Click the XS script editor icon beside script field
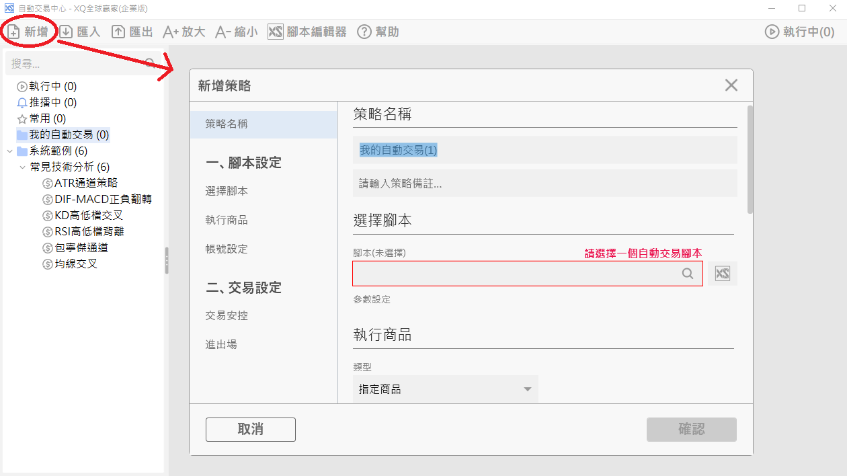The width and height of the screenshot is (847, 476). [723, 274]
